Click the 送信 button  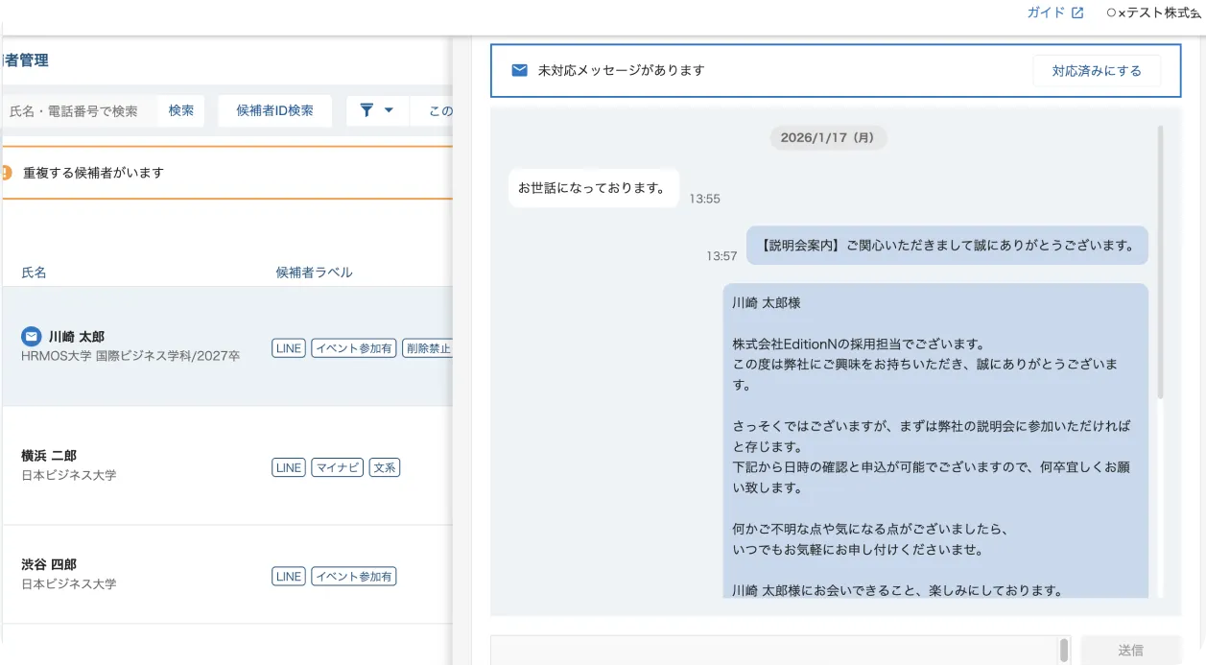(1130, 650)
